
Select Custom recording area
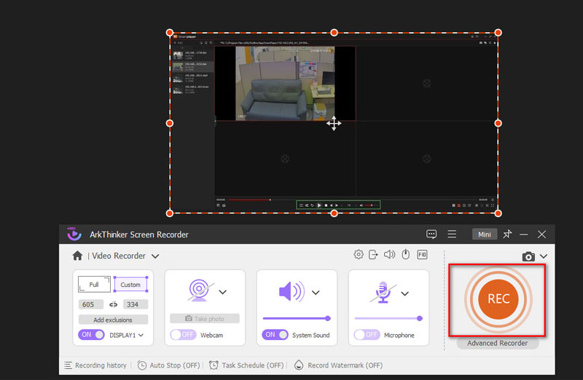(x=130, y=285)
